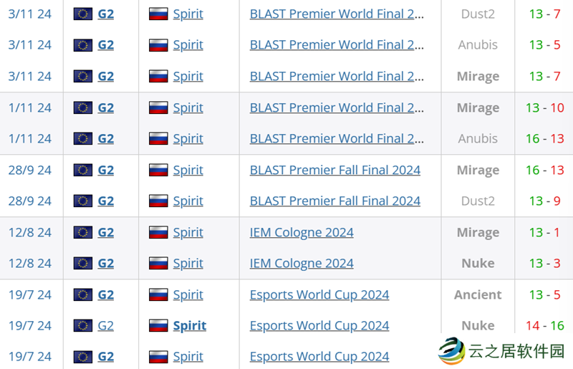Click the EU flag in the Ancient 13-5 row

83,294
